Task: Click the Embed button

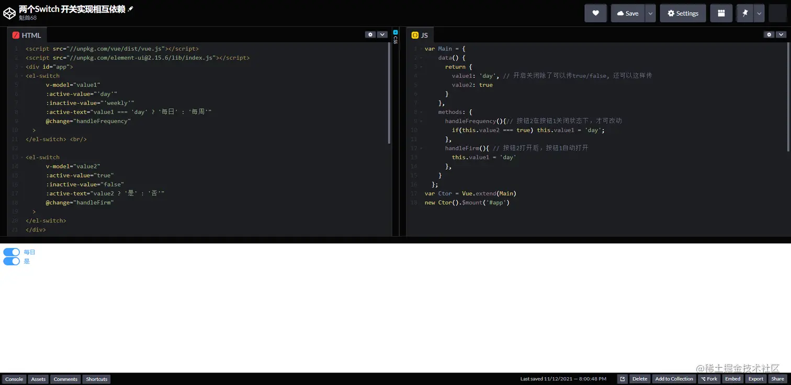Action: point(733,379)
